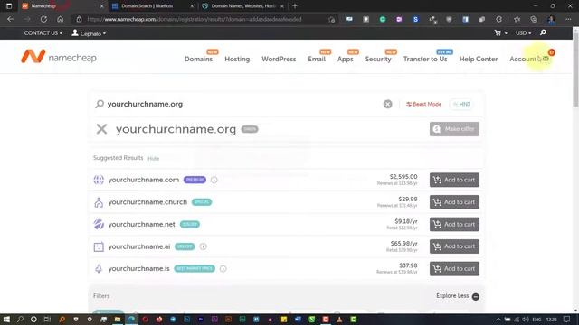
Task: Click the $65.98/yr price text
Action: coord(404,244)
